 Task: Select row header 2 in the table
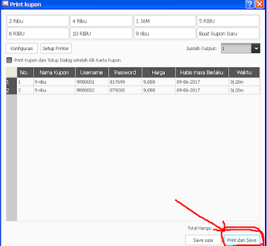11,90
